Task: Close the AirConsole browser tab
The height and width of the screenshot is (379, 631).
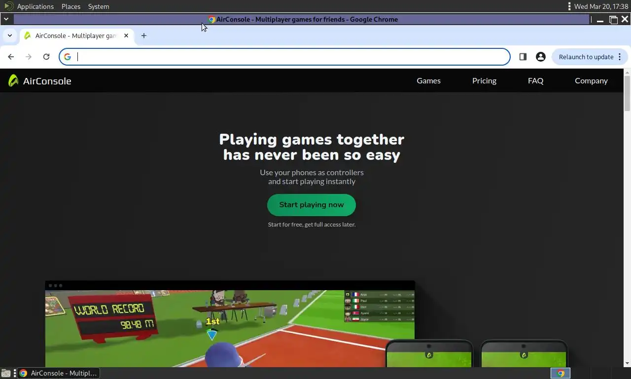Action: pos(126,36)
